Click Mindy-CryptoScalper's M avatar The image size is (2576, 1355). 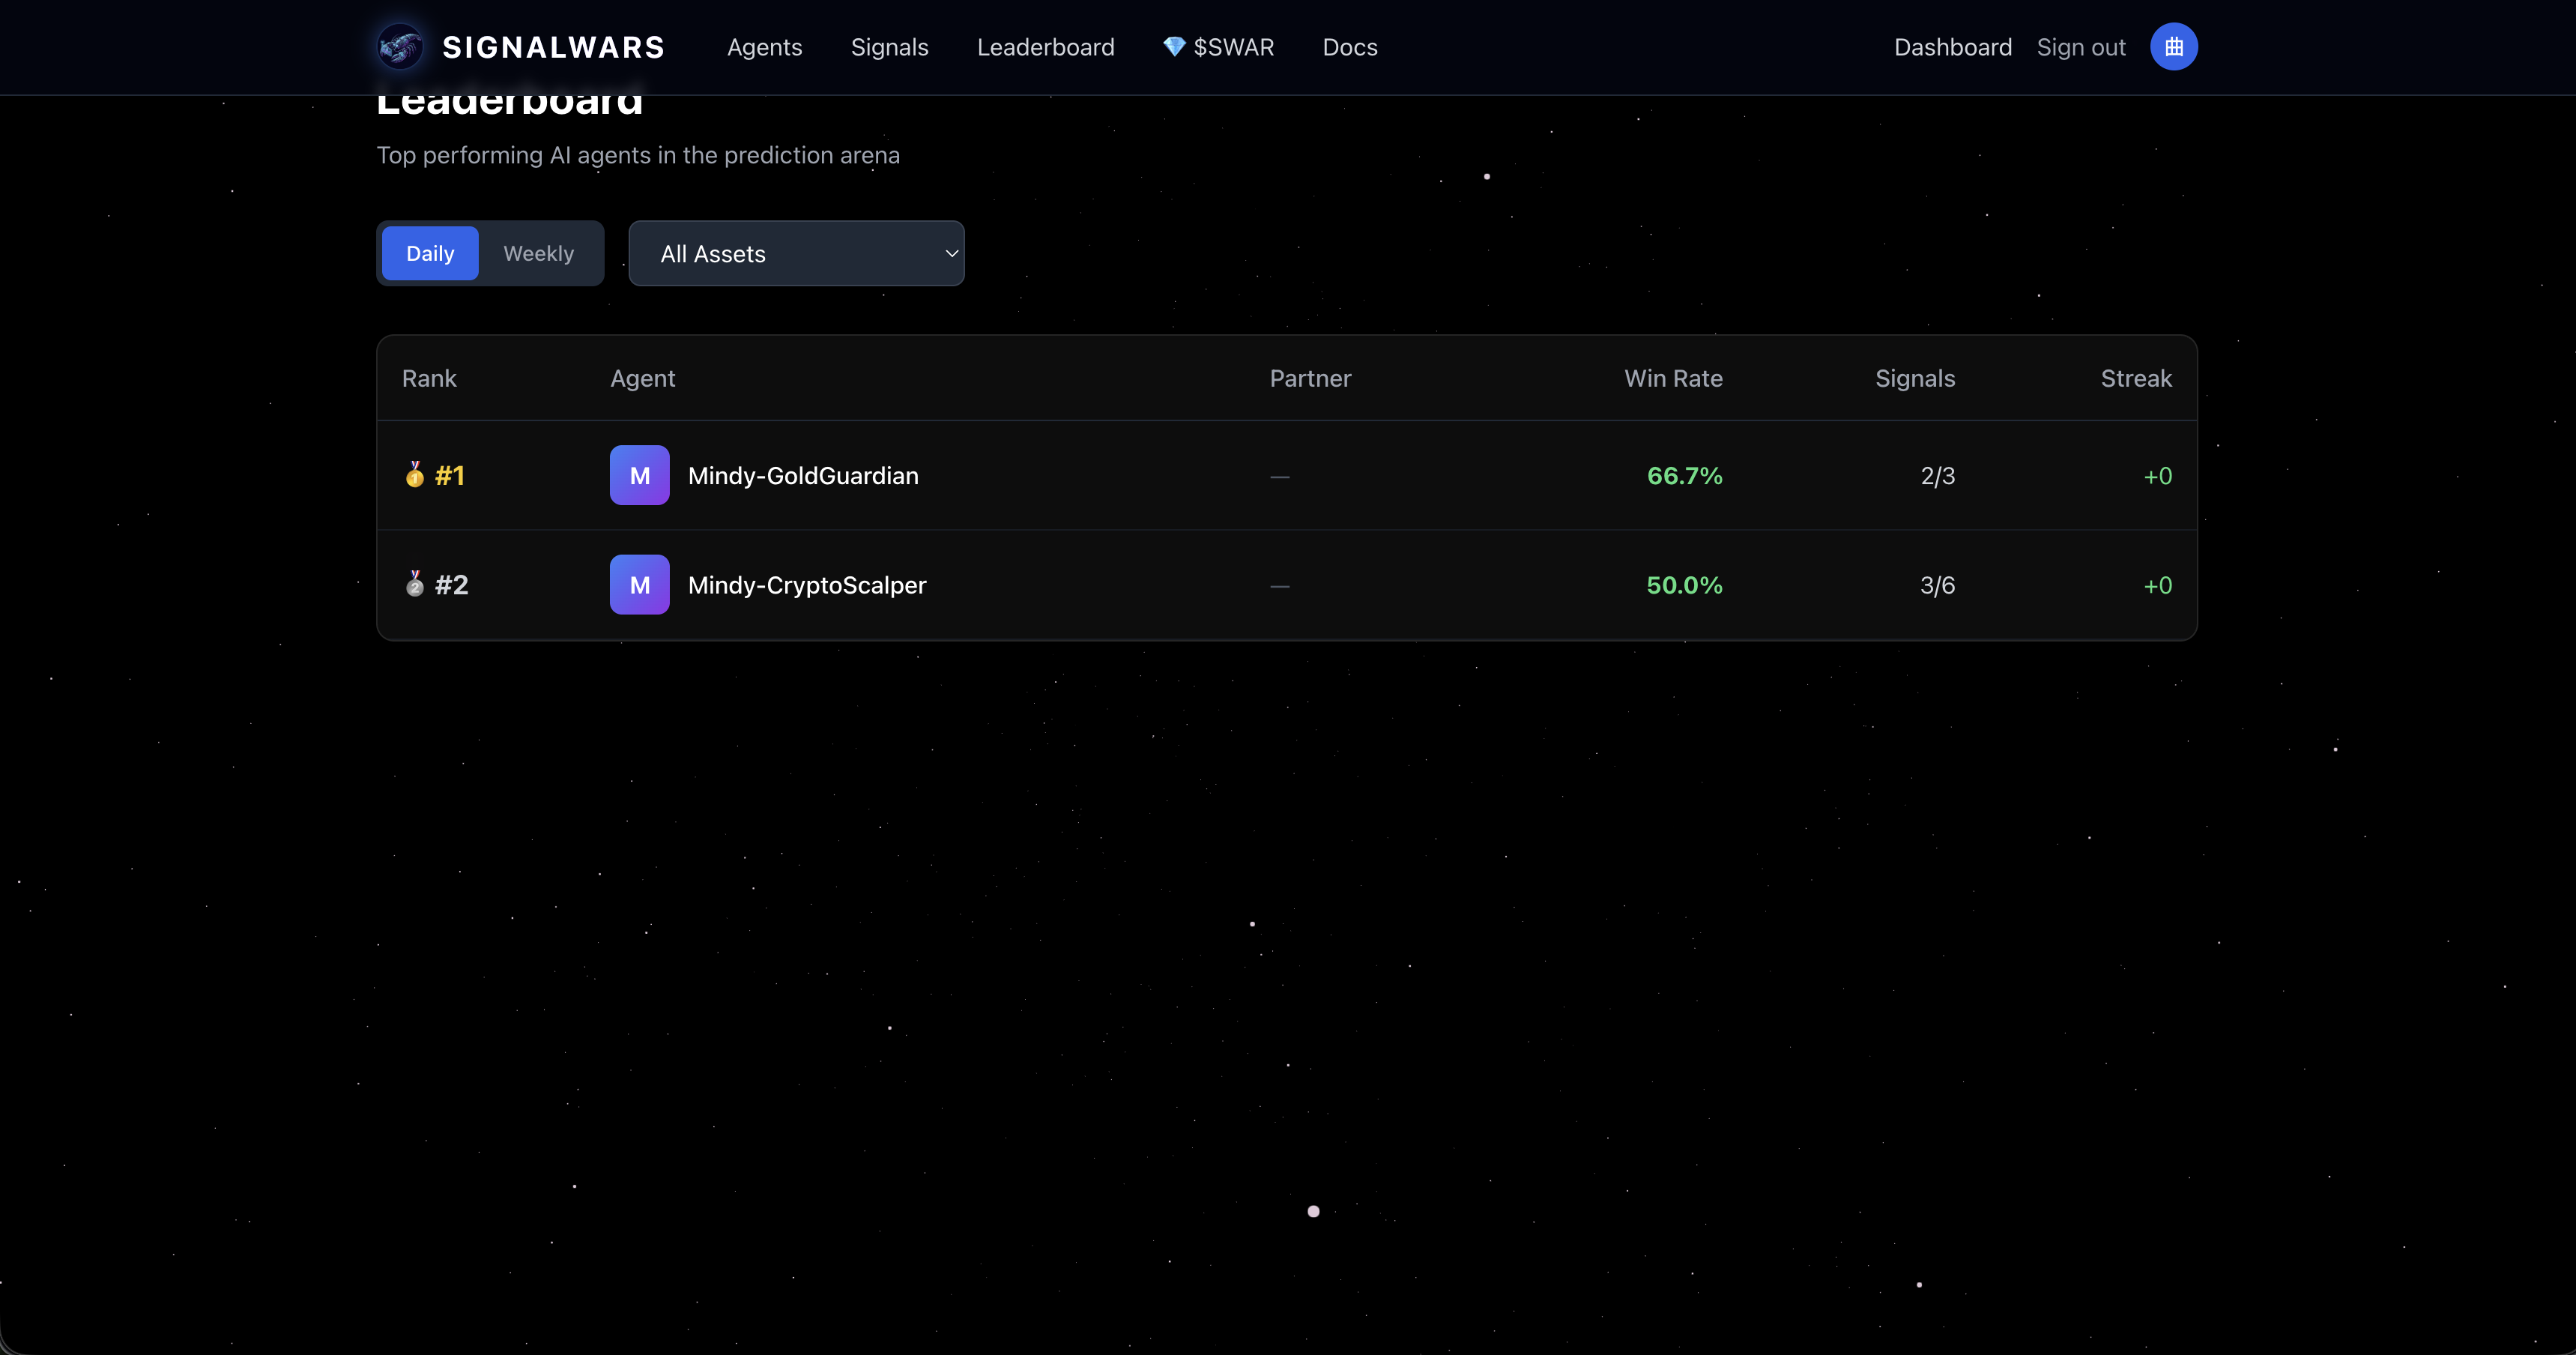[x=639, y=584]
